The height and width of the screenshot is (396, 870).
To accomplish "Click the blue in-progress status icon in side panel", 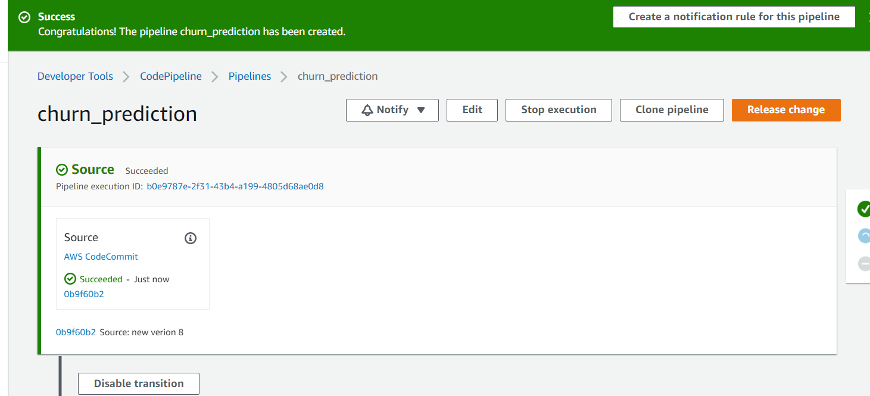I will [863, 236].
